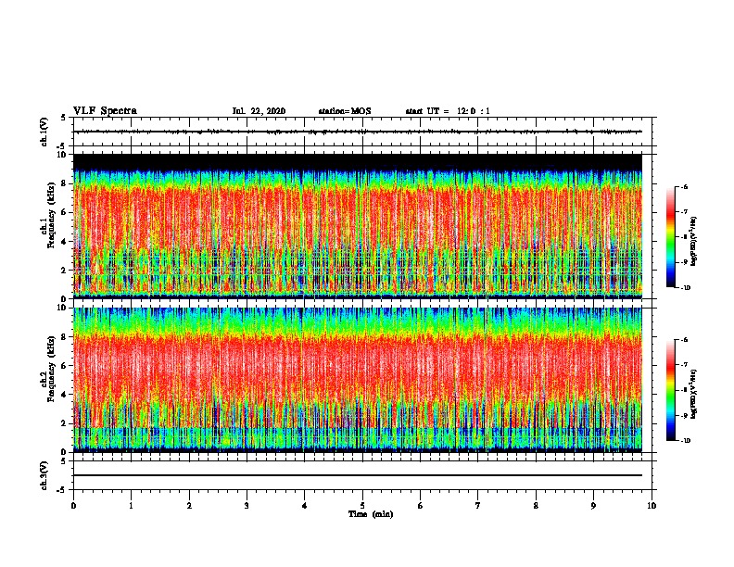Click the '-10' label on upper color bar
Image resolution: width=734 pixels, height=567 pixels.
[685, 288]
